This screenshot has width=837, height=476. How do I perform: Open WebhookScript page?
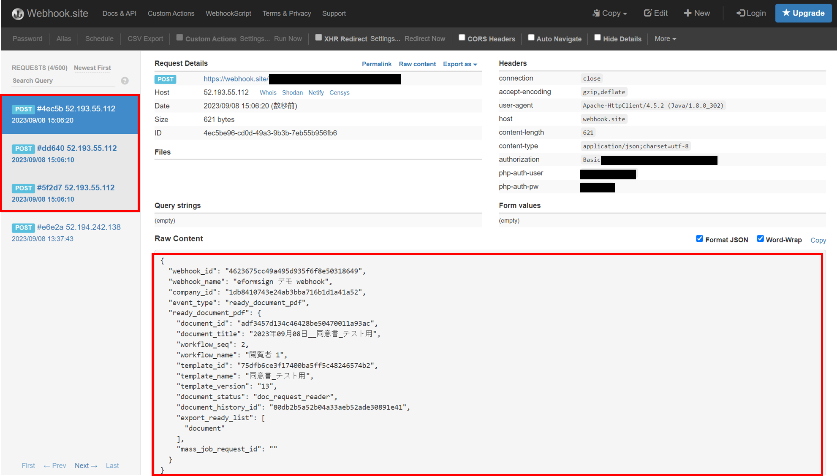point(228,14)
